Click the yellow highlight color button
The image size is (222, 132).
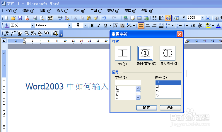pyautogui.click(x=208, y=26)
